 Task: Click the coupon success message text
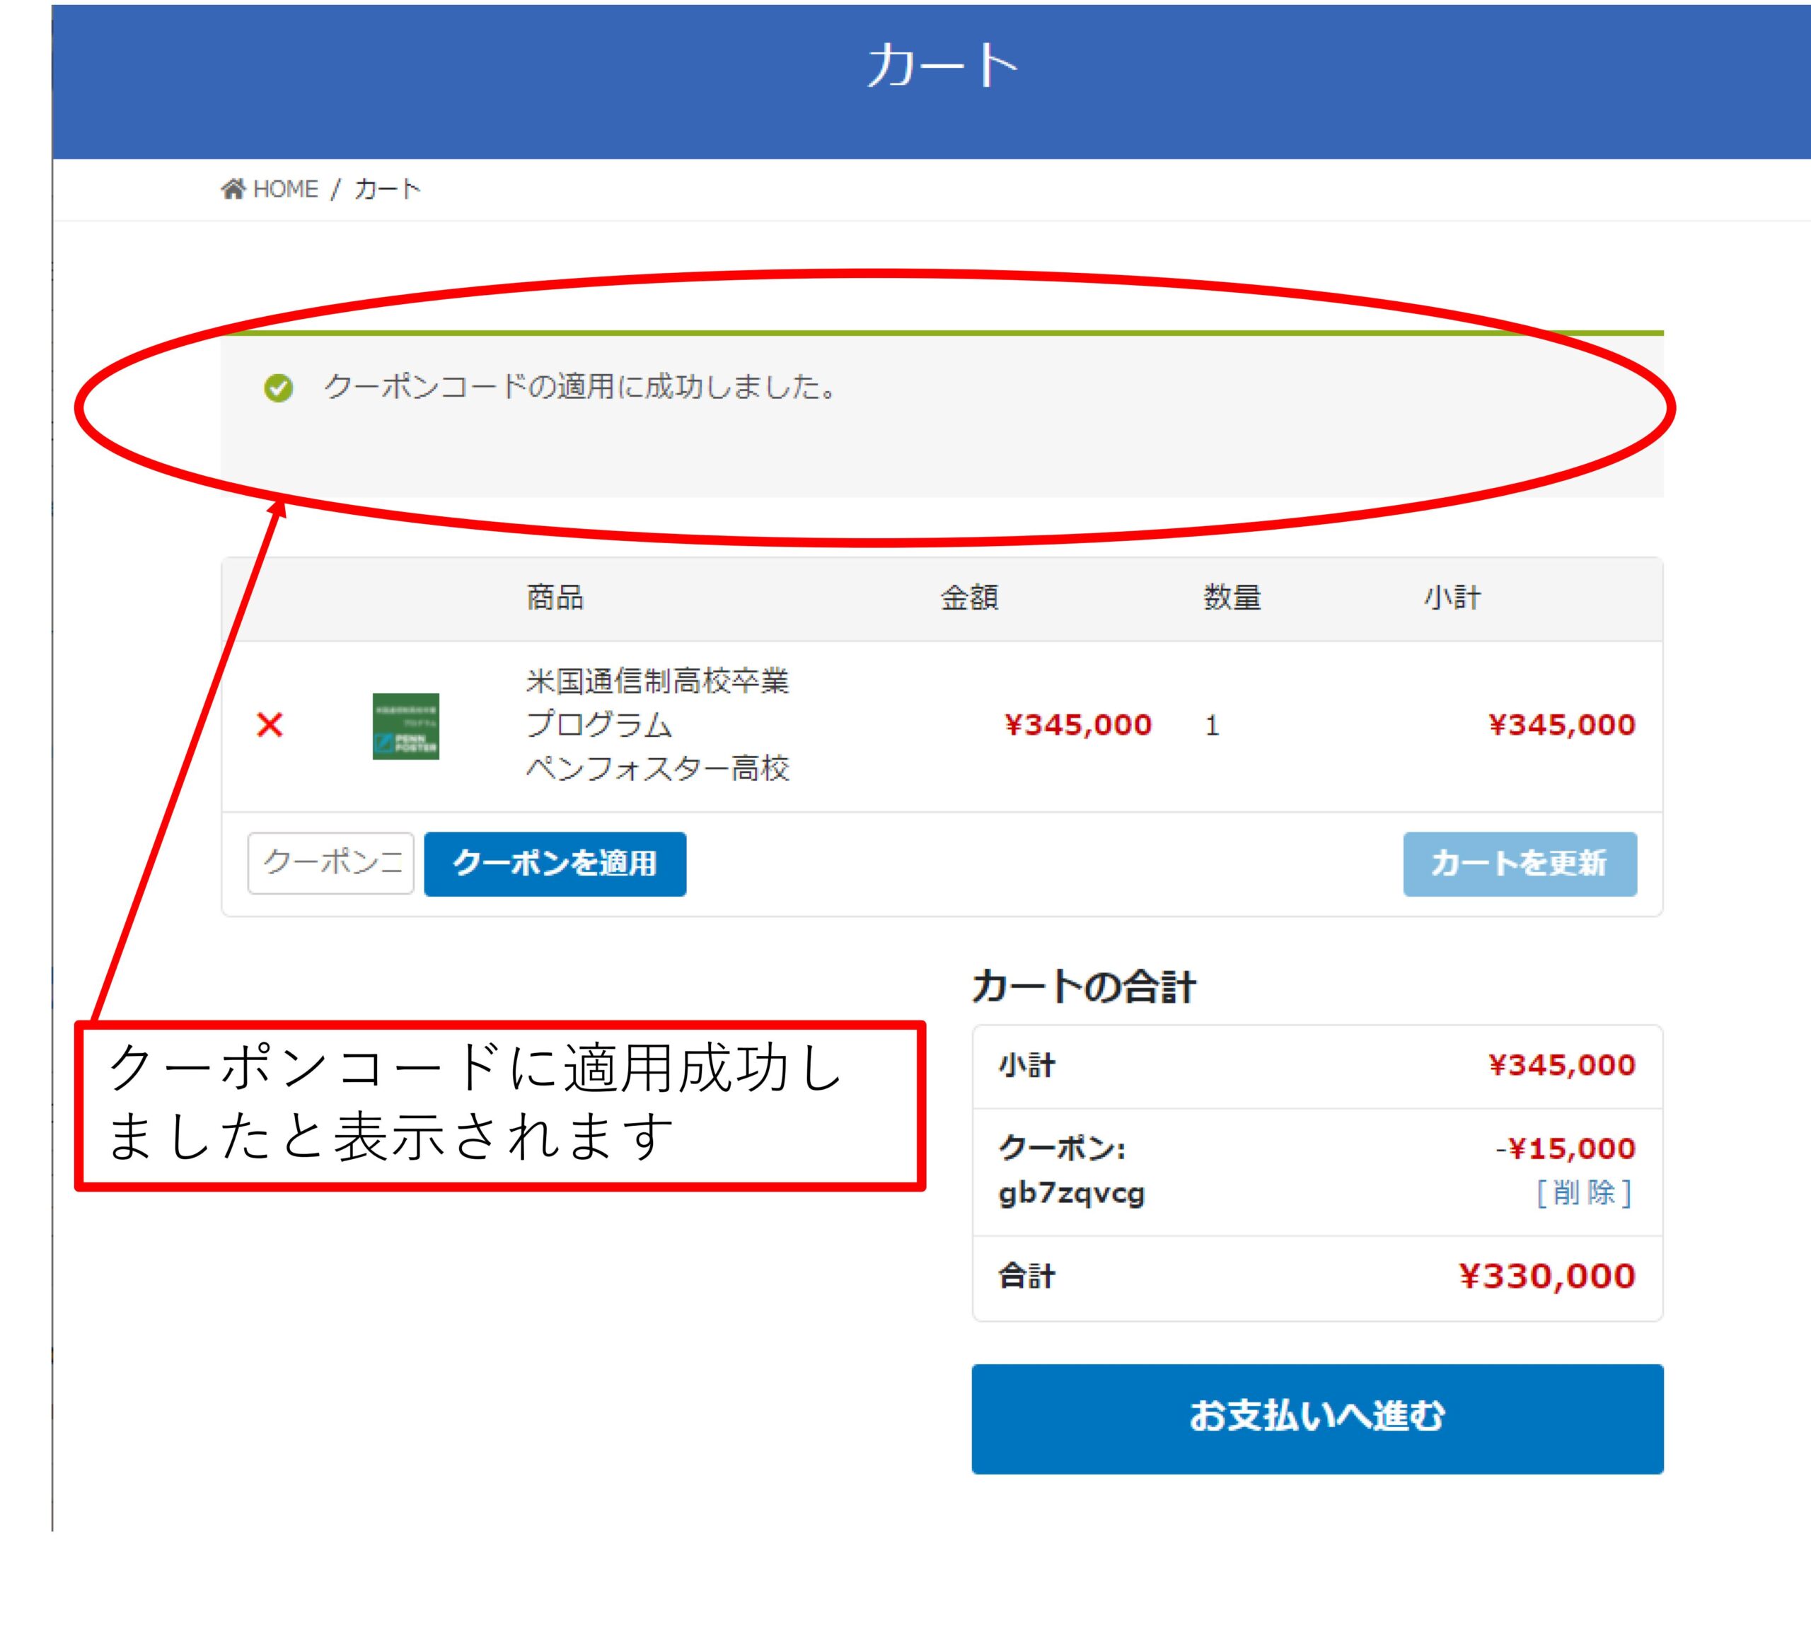tap(580, 387)
